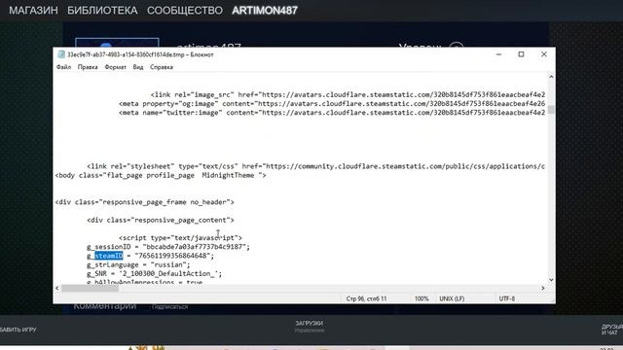
Task: Click the Комментарии heading in Steam profile
Action: (x=105, y=306)
